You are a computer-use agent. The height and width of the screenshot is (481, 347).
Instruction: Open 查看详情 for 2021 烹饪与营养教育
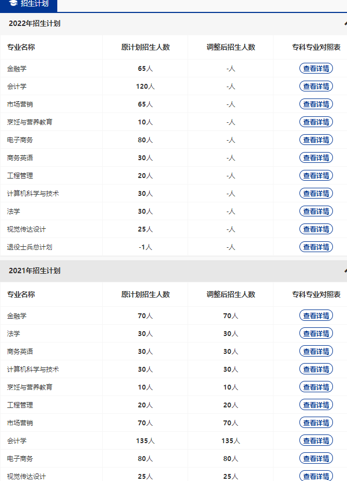(316, 387)
